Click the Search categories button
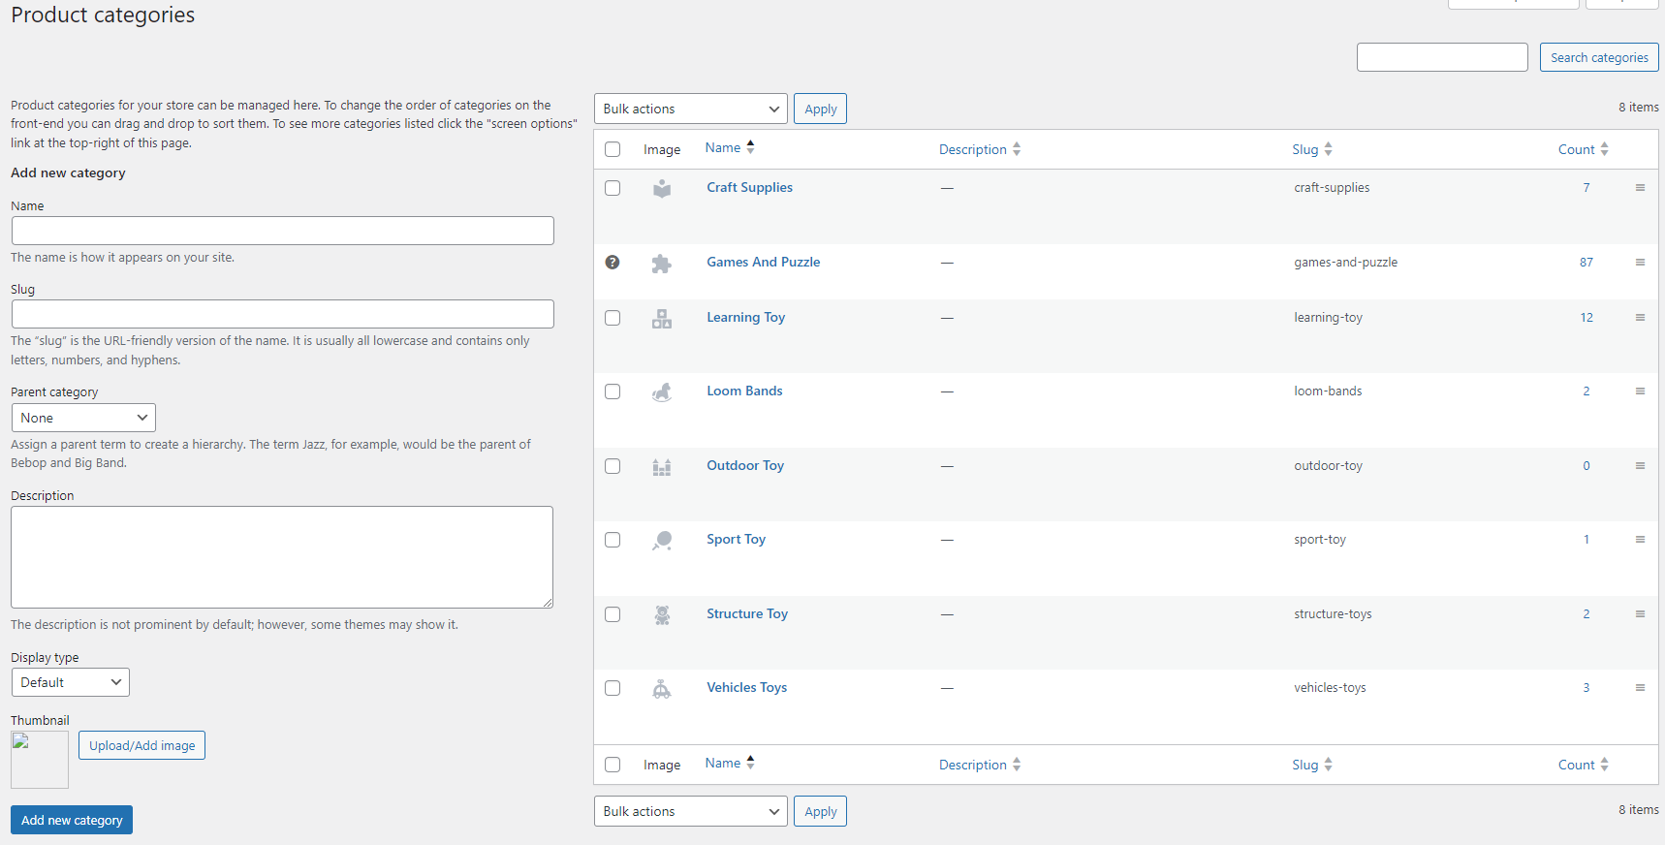Viewport: 1665px width, 845px height. [1599, 57]
